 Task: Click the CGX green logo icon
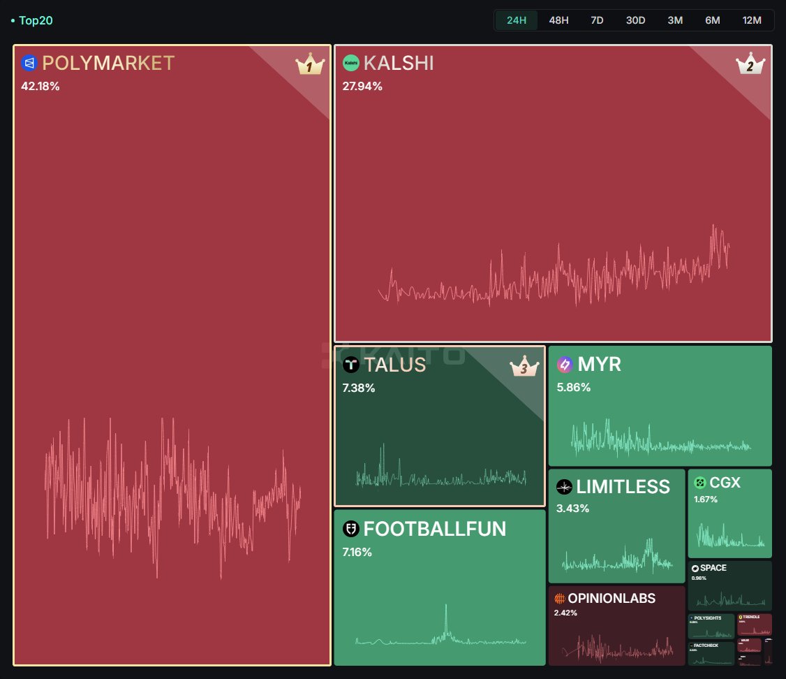tap(699, 483)
